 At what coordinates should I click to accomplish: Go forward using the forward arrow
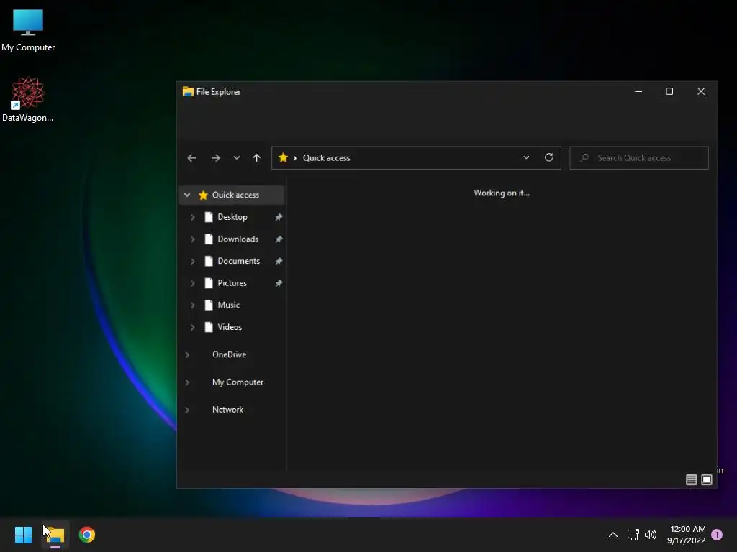[216, 158]
